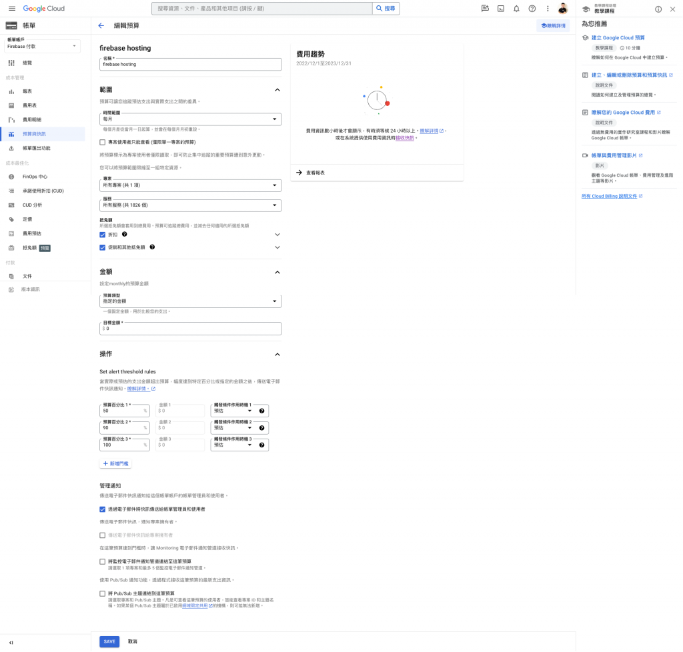Open FinOps 中心 in the sidebar

[x=43, y=177]
